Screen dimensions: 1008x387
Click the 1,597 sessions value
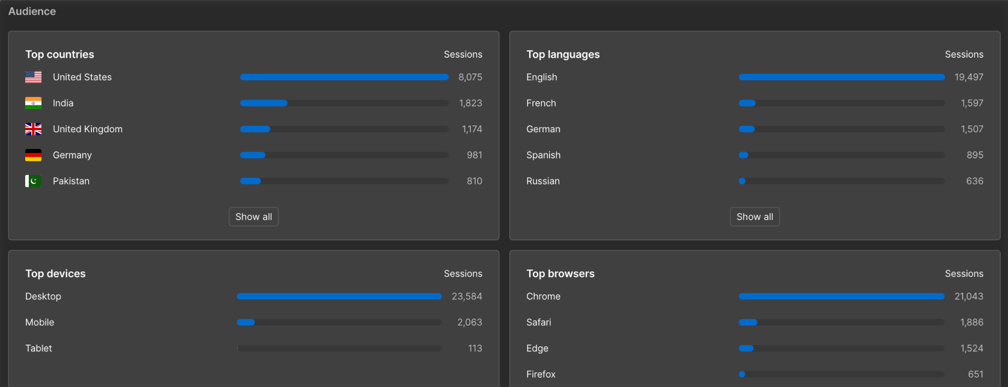[x=972, y=103]
